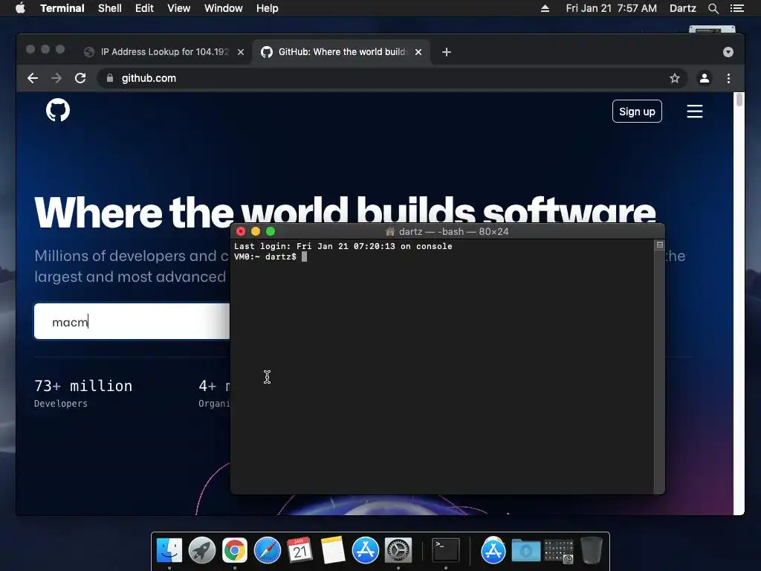
Task: Open the Window menu
Action: point(223,8)
